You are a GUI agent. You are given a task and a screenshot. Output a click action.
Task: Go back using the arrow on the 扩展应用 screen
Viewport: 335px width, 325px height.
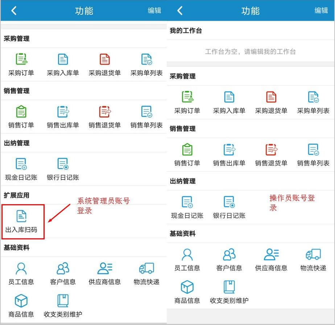14,11
